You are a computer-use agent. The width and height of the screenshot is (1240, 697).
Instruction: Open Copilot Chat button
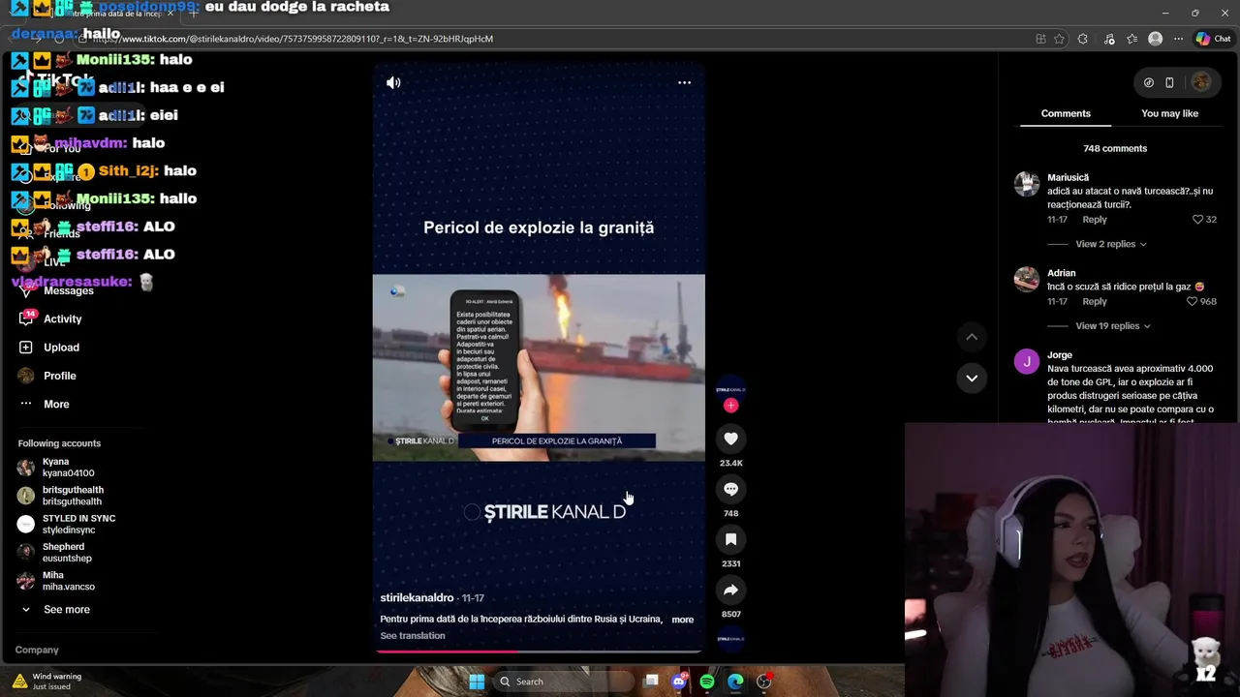tap(1214, 39)
